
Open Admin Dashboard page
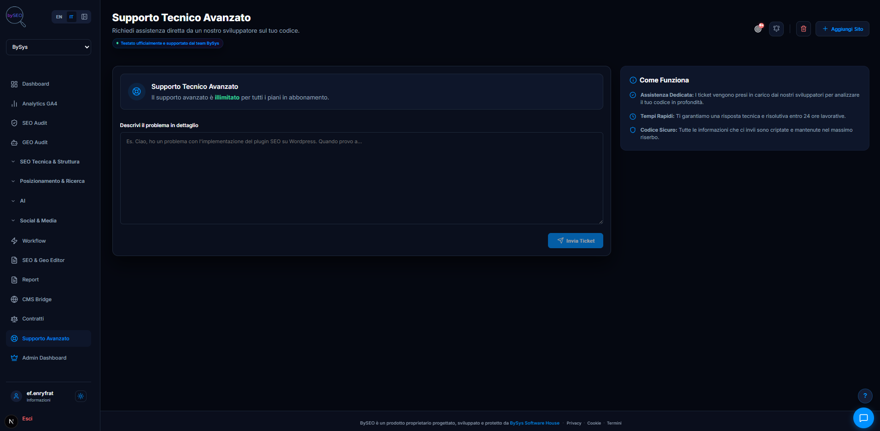click(48, 358)
